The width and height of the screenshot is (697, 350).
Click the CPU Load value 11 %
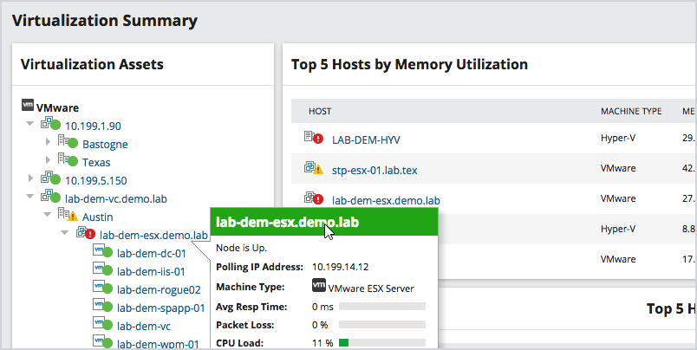click(x=322, y=343)
